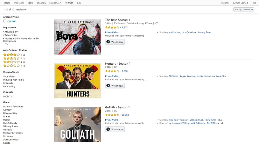The width and height of the screenshot is (259, 145).
Task: Filter by 4 stars & Up reviews
Action: pyautogui.click(x=14, y=55)
